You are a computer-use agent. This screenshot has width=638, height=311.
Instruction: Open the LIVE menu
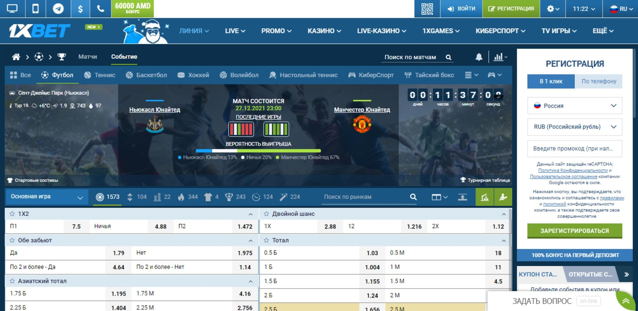click(x=235, y=31)
